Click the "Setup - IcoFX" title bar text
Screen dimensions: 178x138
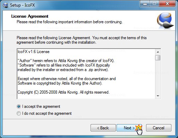(x=22, y=5)
